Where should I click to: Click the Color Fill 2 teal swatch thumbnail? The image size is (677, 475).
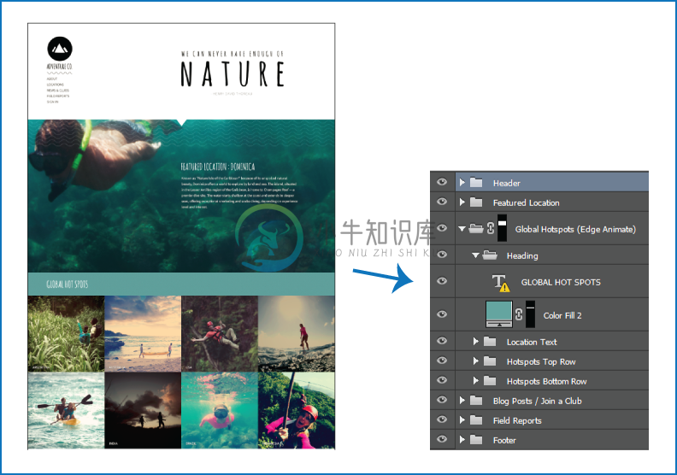point(499,314)
